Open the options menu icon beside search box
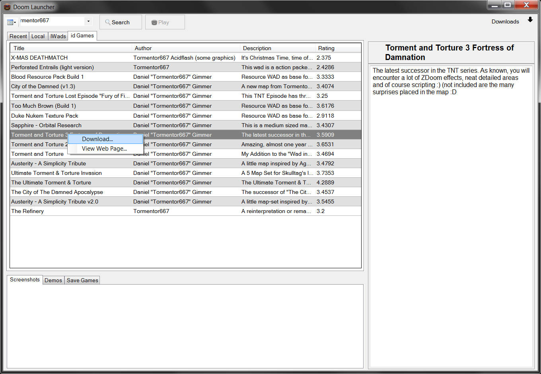 11,22
